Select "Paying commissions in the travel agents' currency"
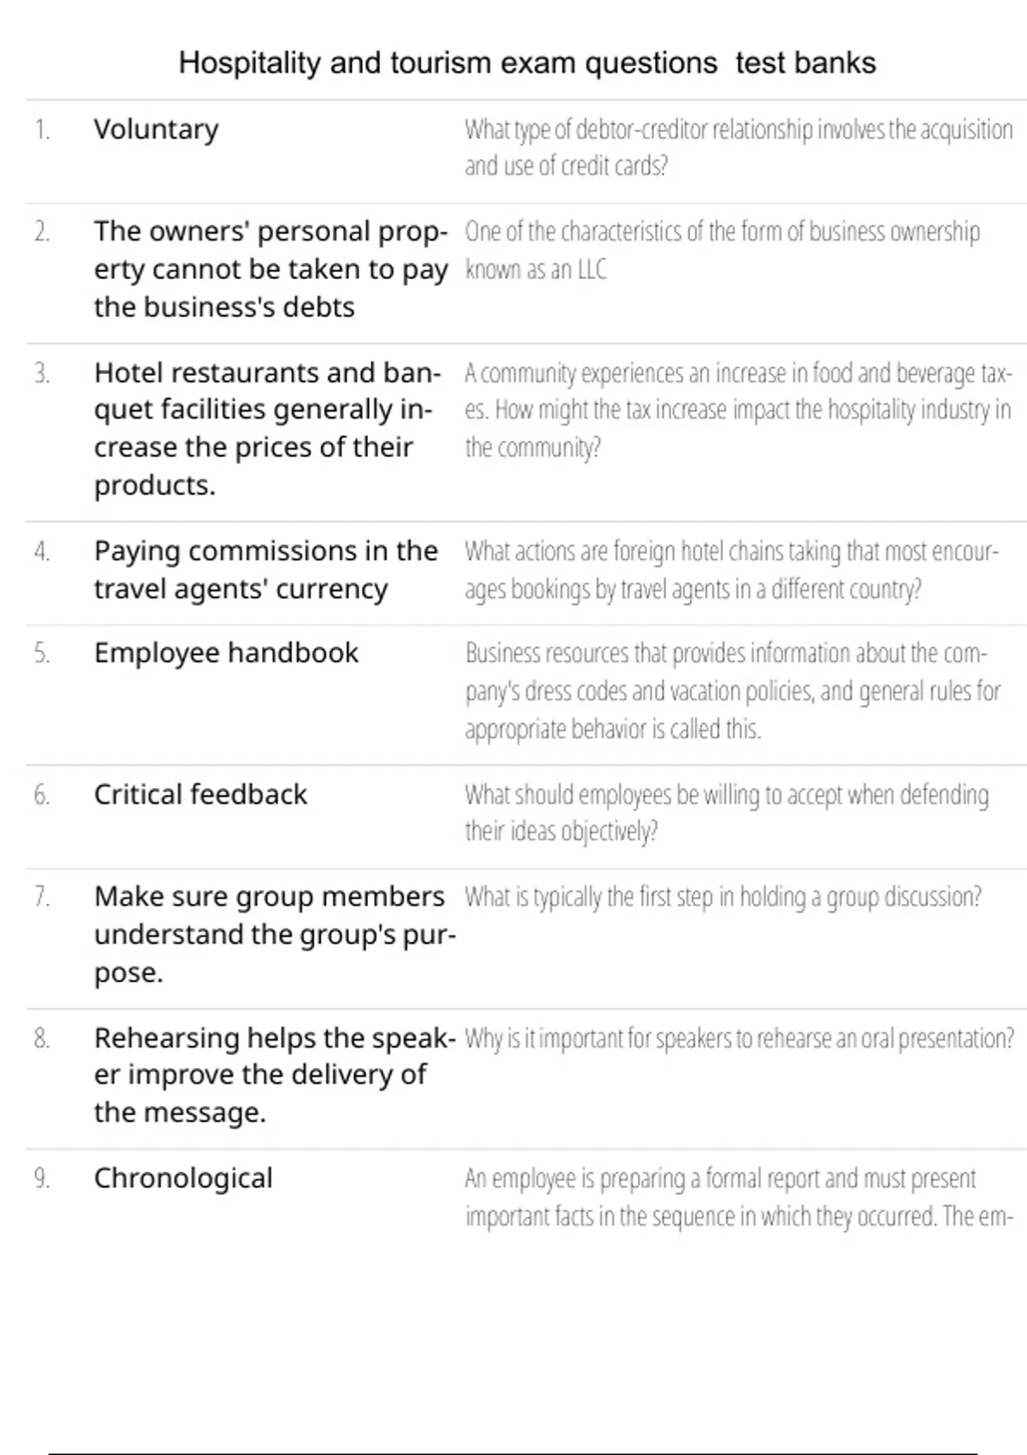Screen dimensions: 1027x1455 [266, 570]
